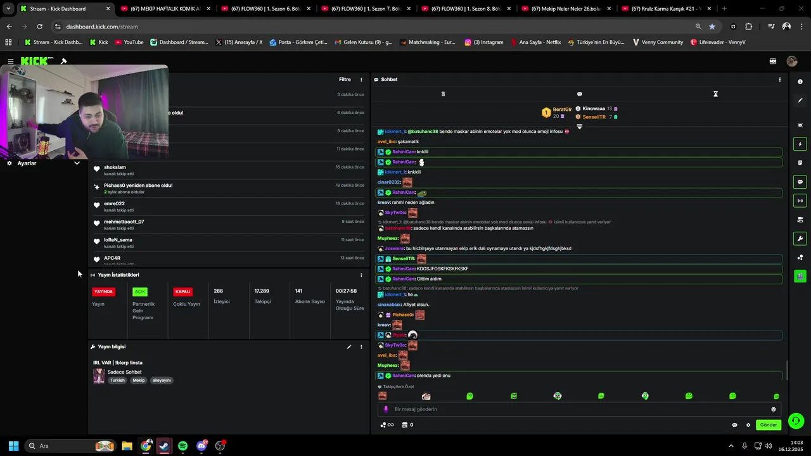This screenshot has width=811, height=456.
Task: Click the KICK badge icon beside profile avatar
Action: (x=773, y=61)
